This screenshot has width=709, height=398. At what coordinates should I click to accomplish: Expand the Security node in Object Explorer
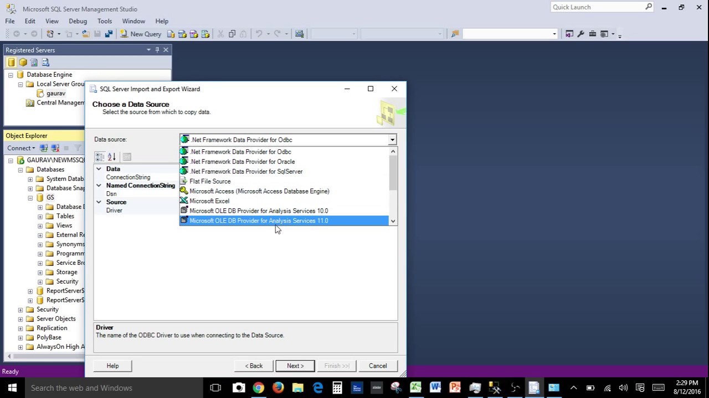click(20, 310)
